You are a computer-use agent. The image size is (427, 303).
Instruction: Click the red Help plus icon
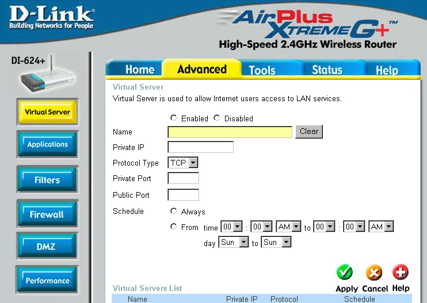click(x=401, y=271)
